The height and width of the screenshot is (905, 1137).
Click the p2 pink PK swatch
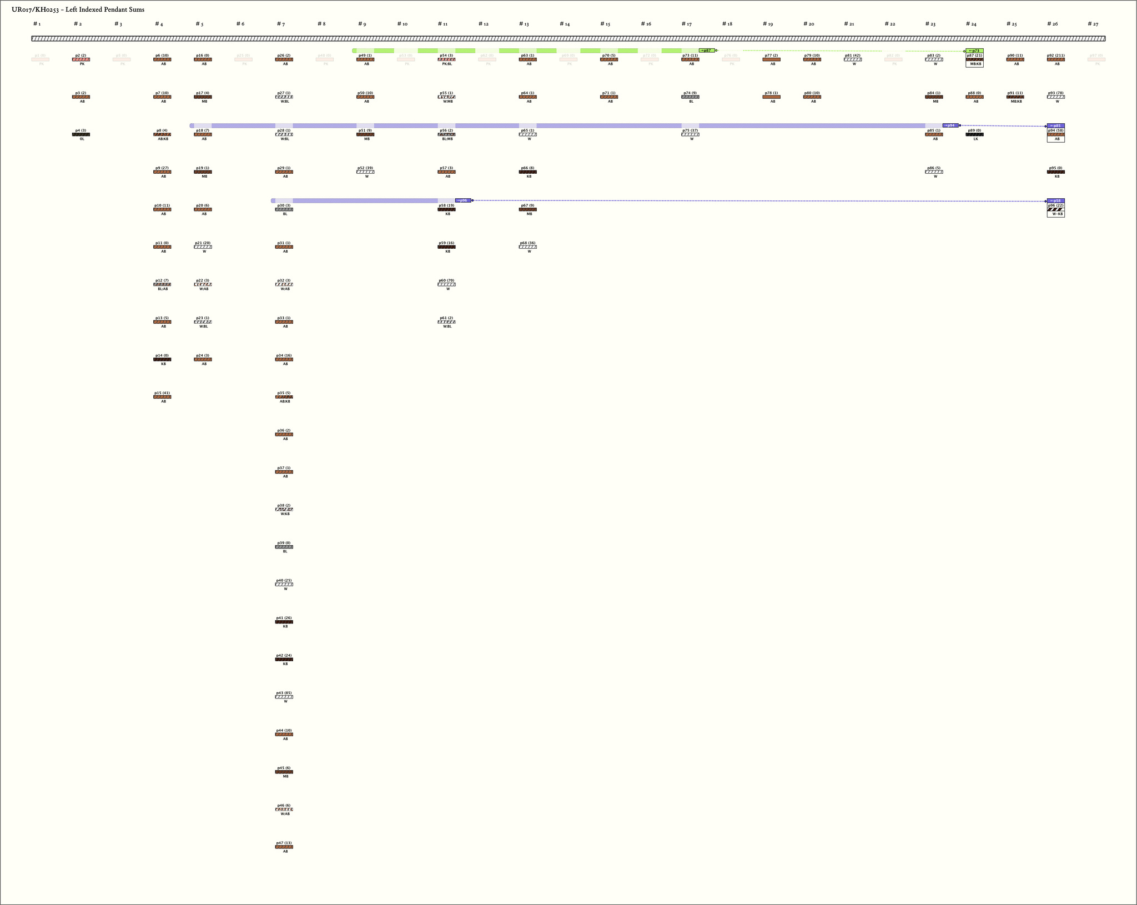click(x=81, y=59)
